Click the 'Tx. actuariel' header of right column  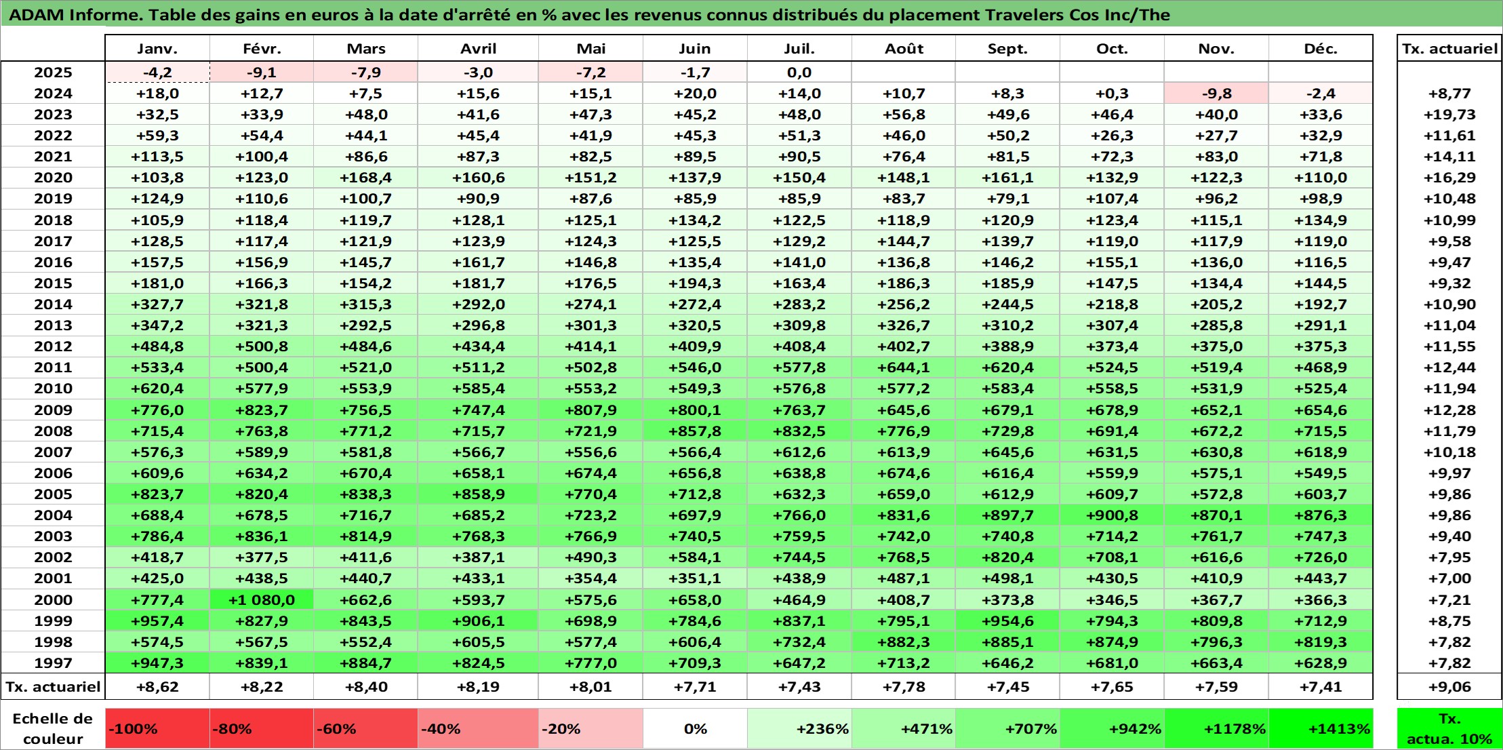[x=1449, y=48]
